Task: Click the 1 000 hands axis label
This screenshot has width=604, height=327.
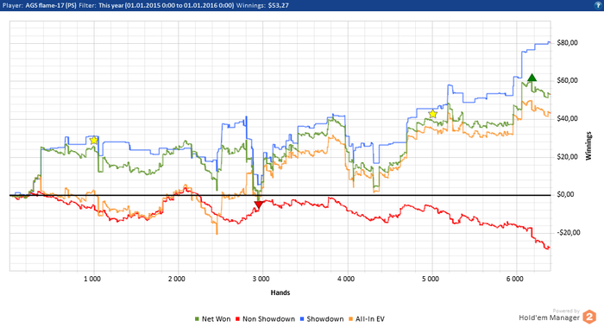Action: (x=92, y=279)
